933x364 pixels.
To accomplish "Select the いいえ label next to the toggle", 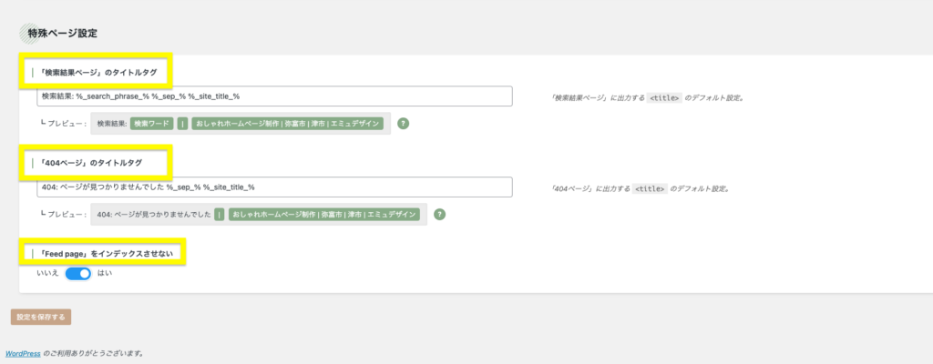I will pyautogui.click(x=47, y=273).
